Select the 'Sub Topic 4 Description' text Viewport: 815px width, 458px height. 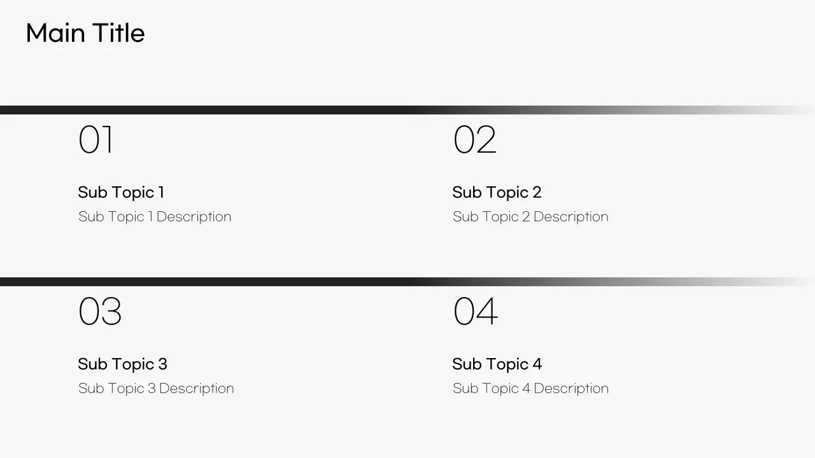530,389
